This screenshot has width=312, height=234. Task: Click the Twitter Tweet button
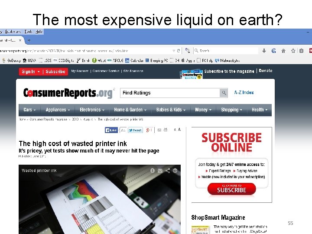tap(135, 130)
